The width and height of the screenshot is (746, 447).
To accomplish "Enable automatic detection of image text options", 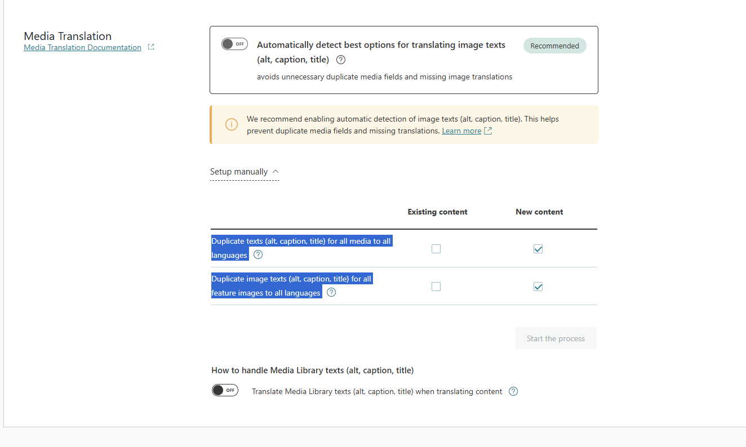I will click(x=234, y=44).
